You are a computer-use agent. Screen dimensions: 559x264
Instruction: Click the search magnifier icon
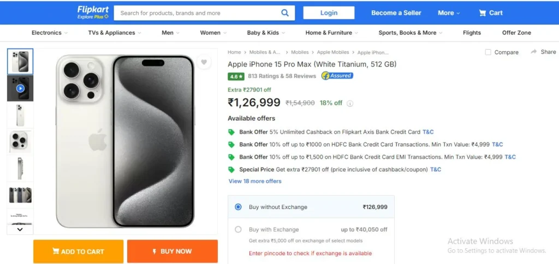tap(284, 13)
